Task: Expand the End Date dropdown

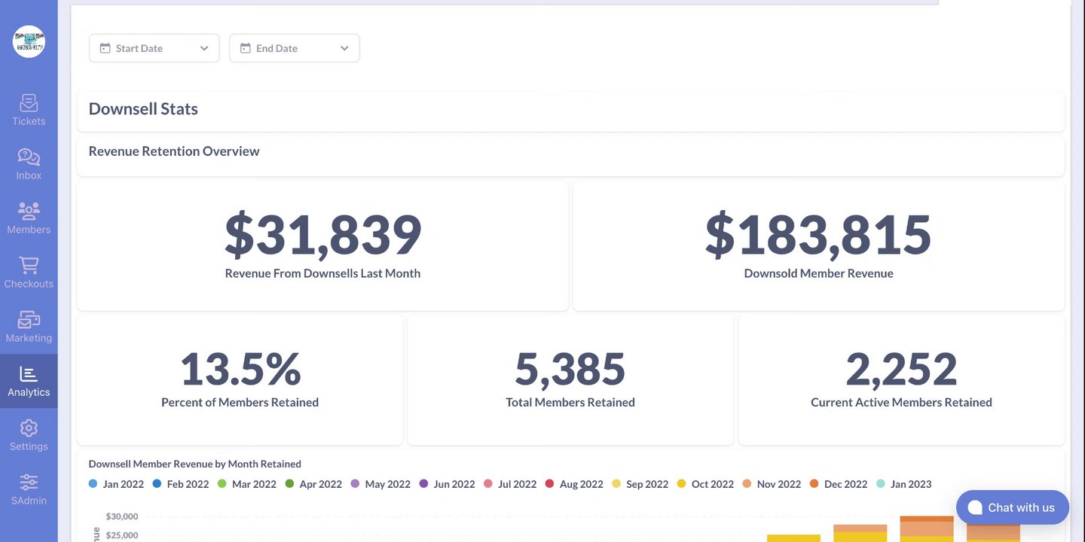Action: (344, 48)
